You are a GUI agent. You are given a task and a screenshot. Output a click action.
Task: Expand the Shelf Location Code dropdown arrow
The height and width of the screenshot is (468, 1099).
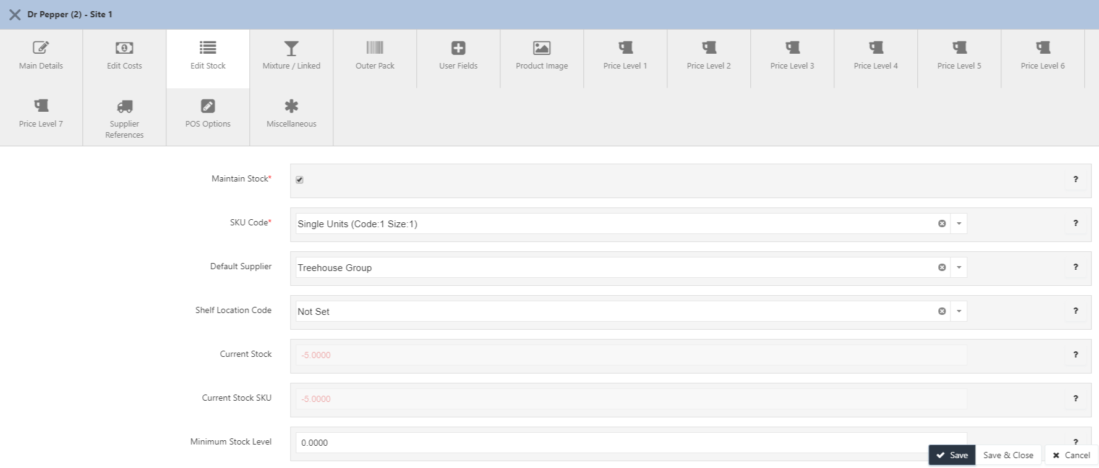coord(959,311)
